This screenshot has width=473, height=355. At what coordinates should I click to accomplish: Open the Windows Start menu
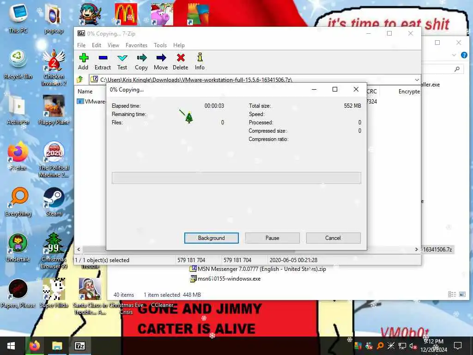pos(11,346)
